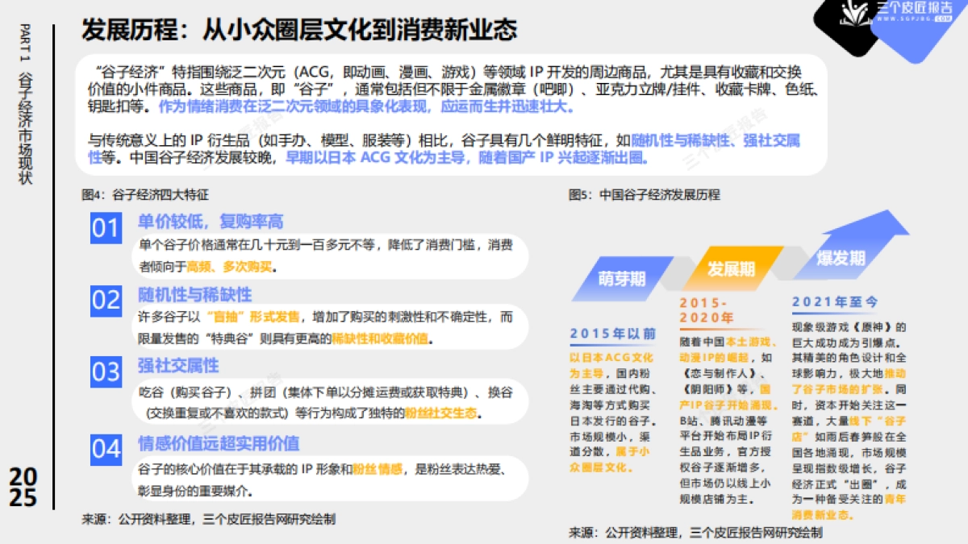Viewport: 968px width, 544px height.
Task: Select the 爆发期 stage marker
Action: tap(841, 260)
